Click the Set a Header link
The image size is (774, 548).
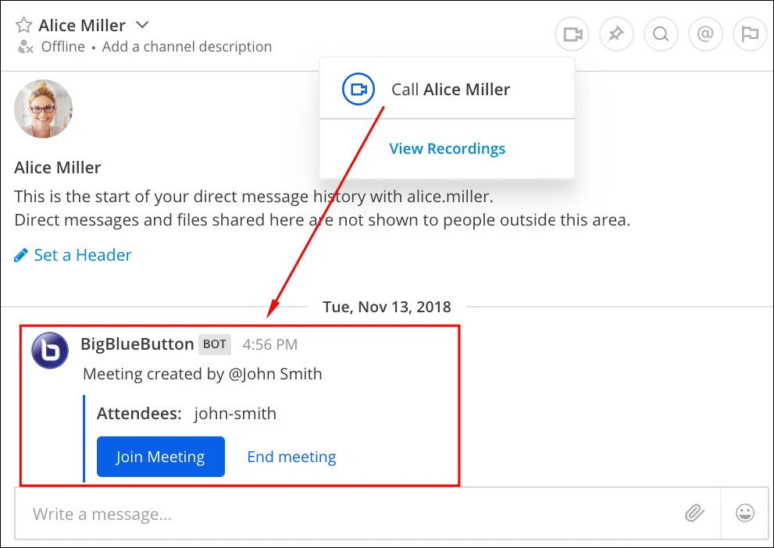pos(83,255)
